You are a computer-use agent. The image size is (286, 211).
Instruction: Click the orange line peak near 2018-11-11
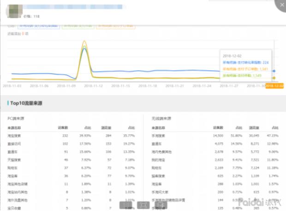click(x=84, y=41)
